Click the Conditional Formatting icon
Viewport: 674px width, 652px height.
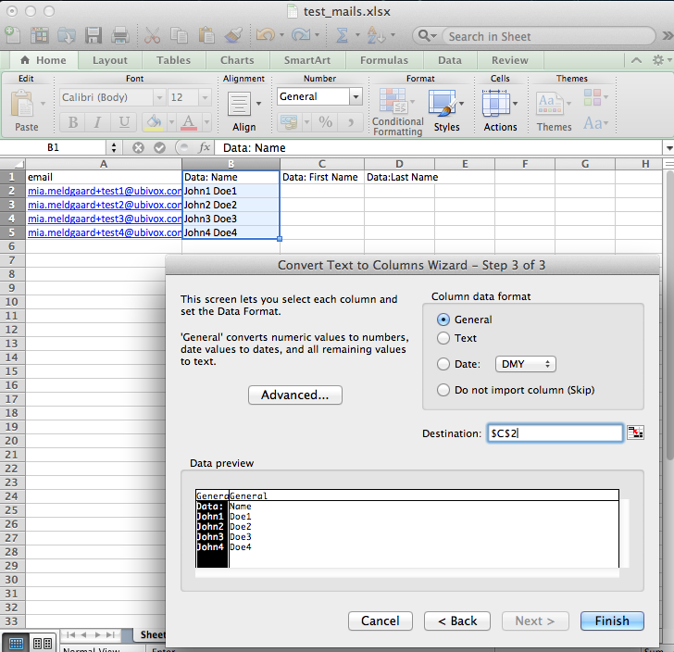pyautogui.click(x=393, y=102)
